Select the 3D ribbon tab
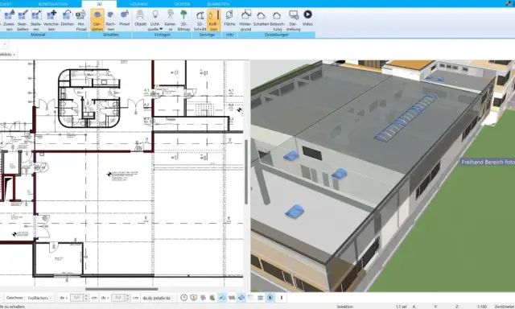Image resolution: width=515 pixels, height=309 pixels. point(99,4)
